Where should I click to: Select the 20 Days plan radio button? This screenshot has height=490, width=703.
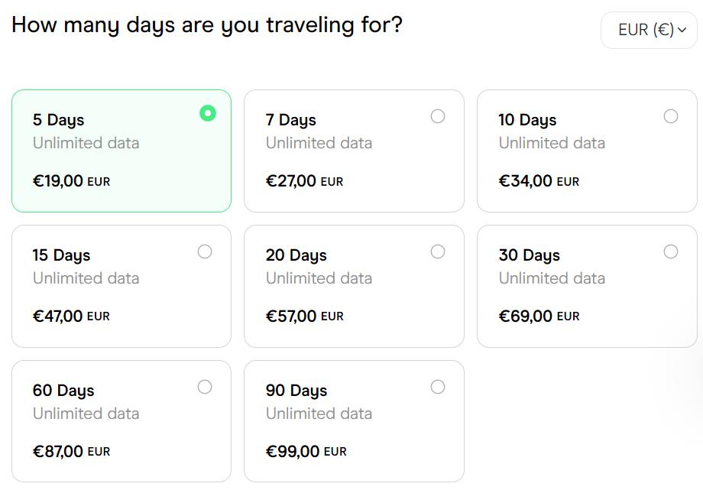(438, 251)
